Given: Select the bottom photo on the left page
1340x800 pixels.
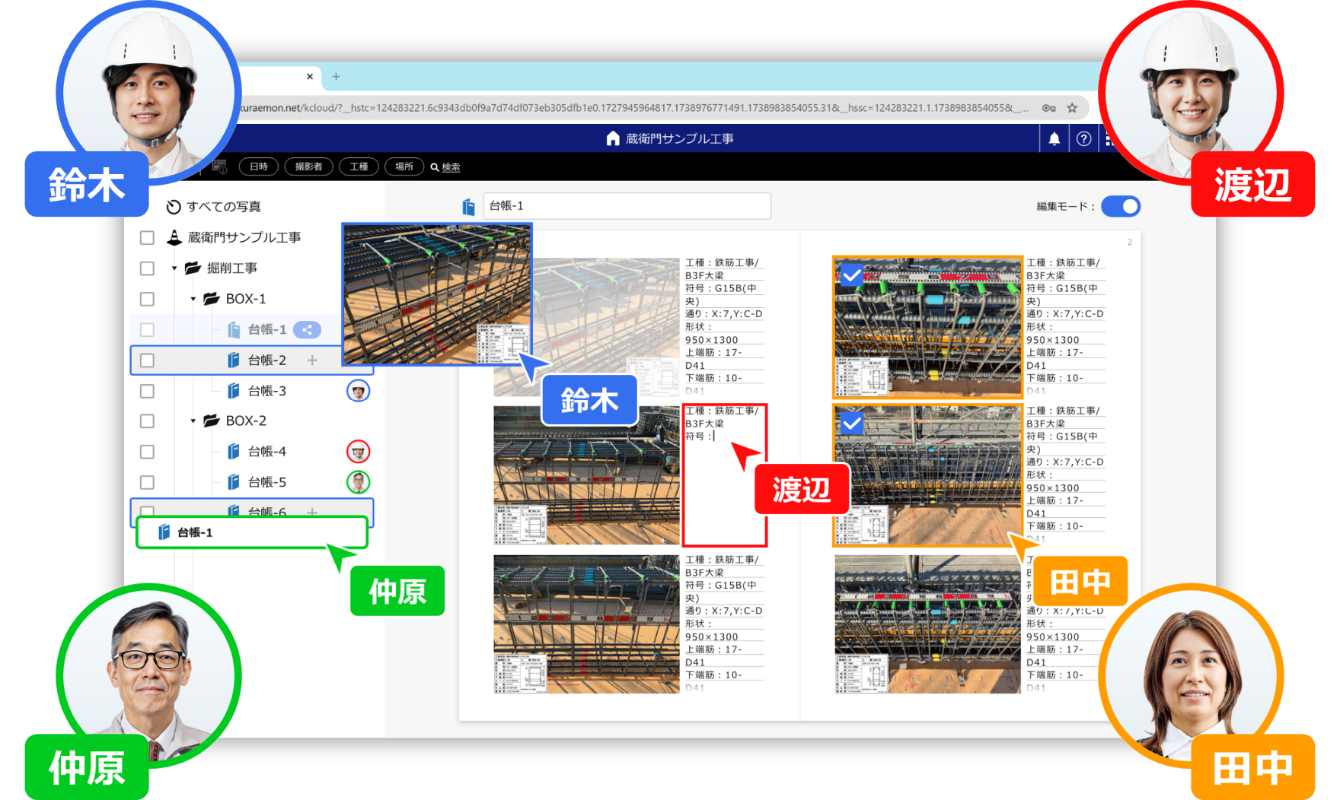Looking at the screenshot, I should tap(586, 624).
